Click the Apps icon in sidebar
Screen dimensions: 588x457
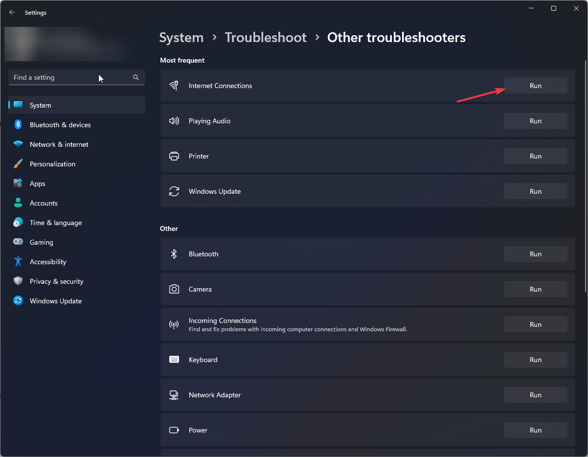tap(18, 183)
